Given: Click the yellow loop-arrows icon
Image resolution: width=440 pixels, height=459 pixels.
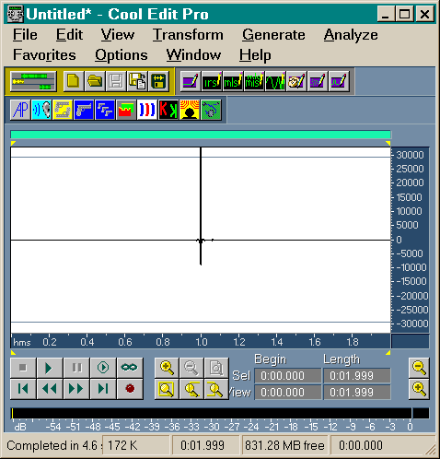Looking at the screenshot, I should [x=63, y=110].
